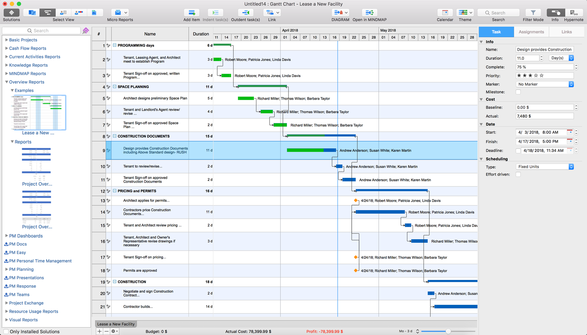Open the Calendar icon in toolbar
The image size is (587, 335).
coord(445,13)
